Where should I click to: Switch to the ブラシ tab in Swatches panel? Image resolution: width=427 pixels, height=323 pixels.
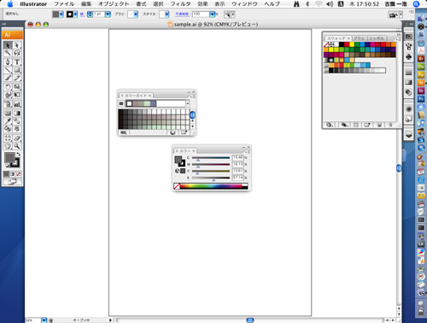360,38
